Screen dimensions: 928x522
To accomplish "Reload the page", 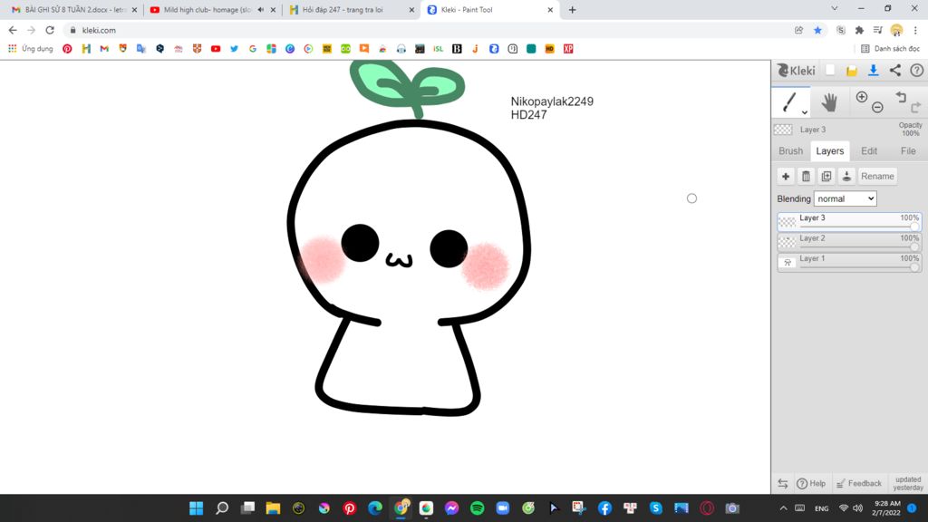I will pyautogui.click(x=50, y=30).
